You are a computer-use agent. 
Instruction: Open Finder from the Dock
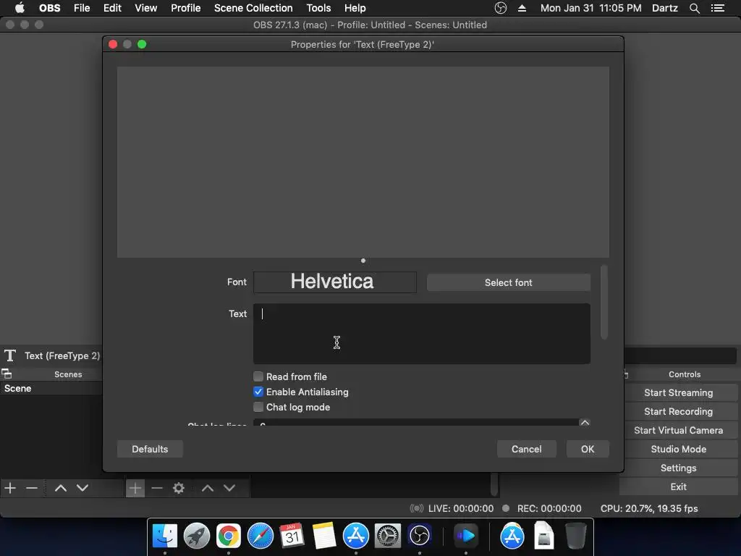(x=164, y=536)
